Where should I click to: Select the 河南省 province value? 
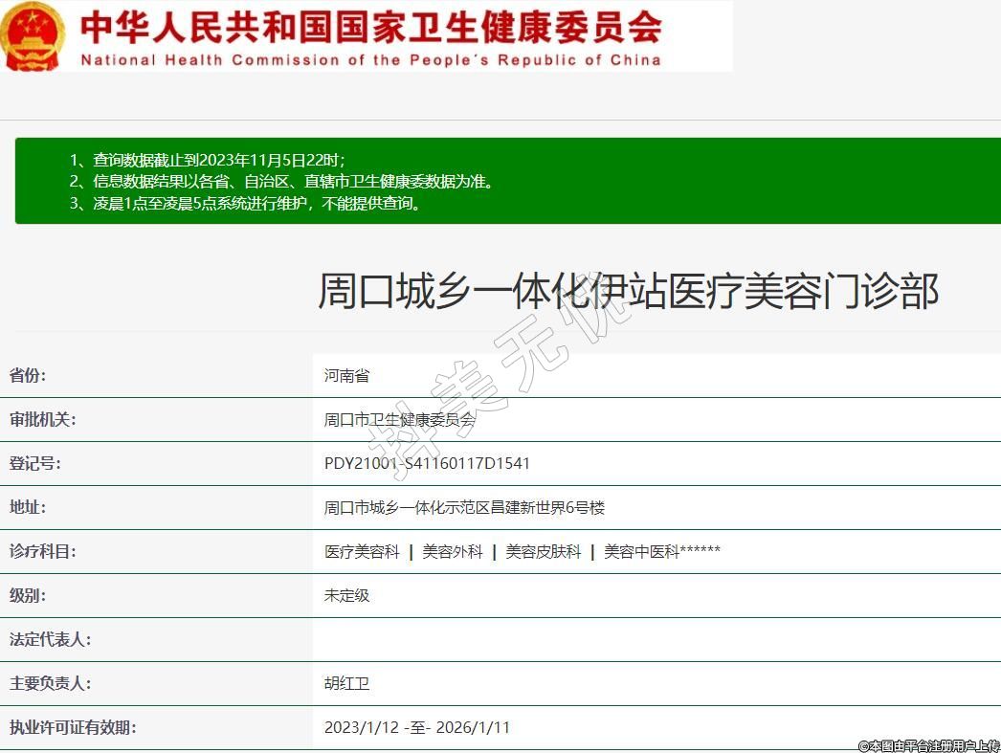tap(346, 376)
